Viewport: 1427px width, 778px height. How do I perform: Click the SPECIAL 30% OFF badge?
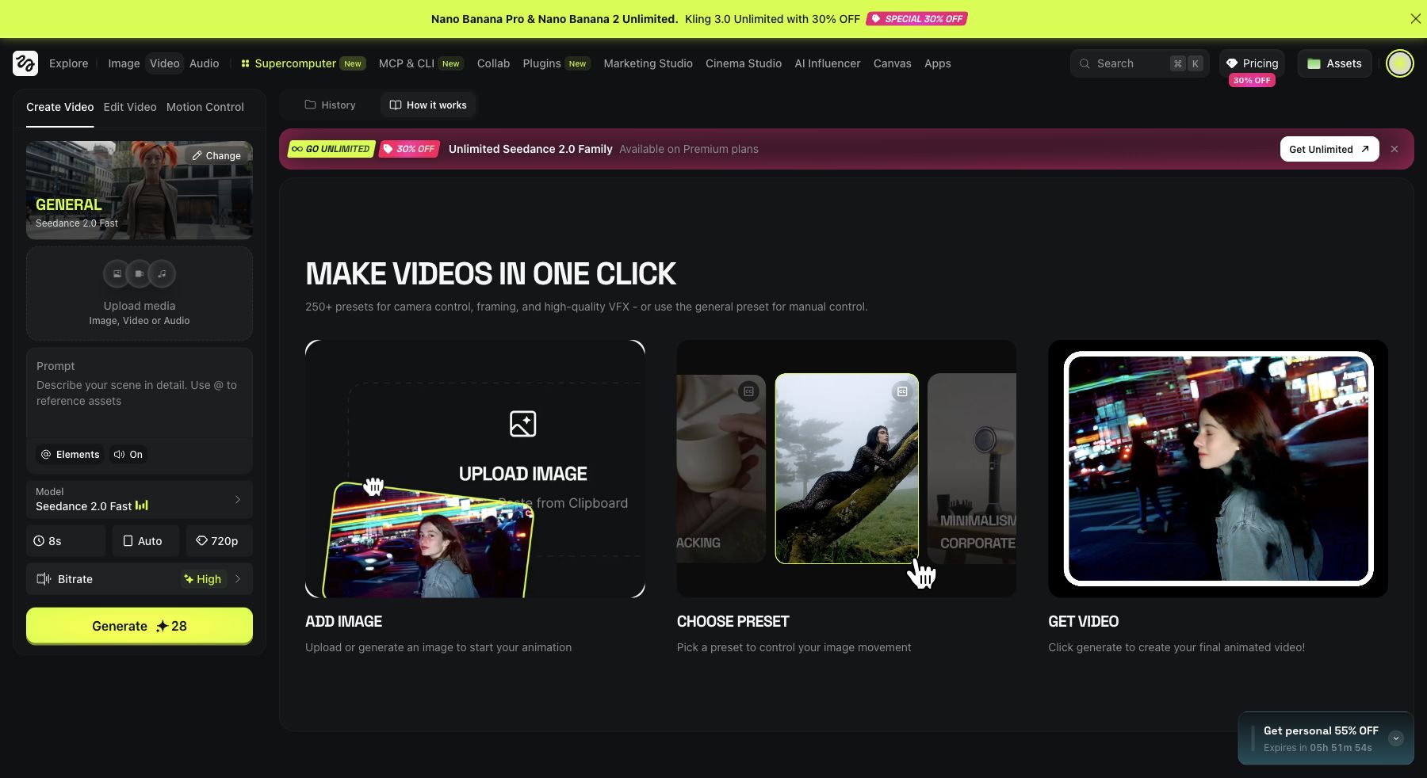click(916, 19)
